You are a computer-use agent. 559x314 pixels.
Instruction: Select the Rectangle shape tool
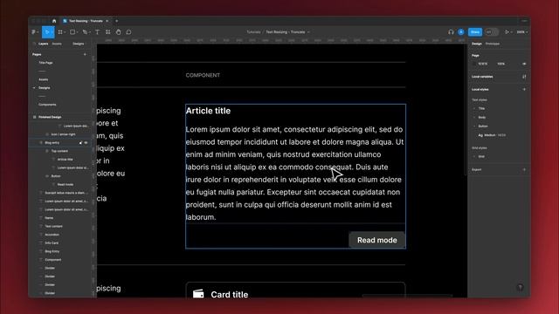72,32
